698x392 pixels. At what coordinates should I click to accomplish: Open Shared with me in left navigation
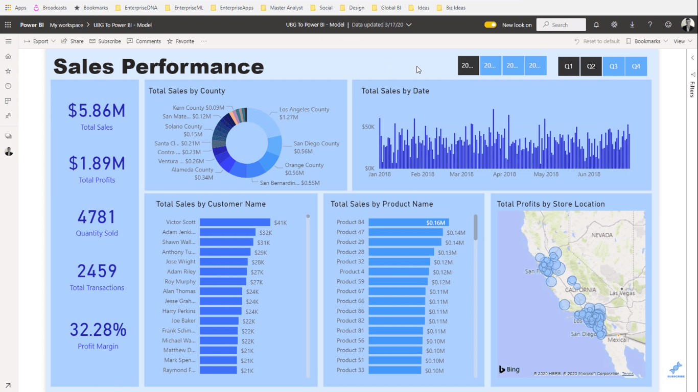(x=8, y=116)
